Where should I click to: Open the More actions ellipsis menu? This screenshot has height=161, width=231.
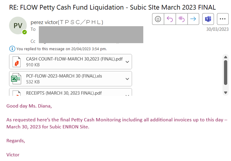click(223, 19)
